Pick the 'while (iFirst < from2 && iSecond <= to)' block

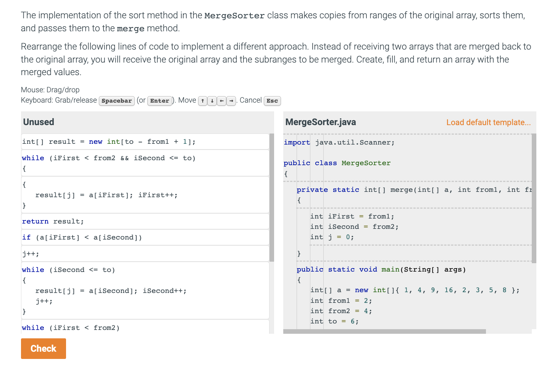(x=145, y=163)
